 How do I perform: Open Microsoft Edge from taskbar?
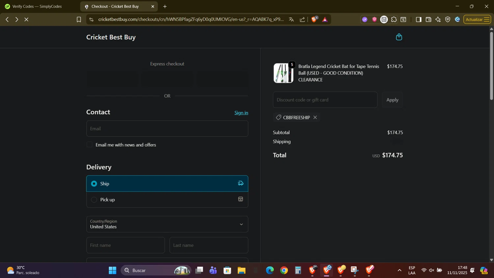270,270
